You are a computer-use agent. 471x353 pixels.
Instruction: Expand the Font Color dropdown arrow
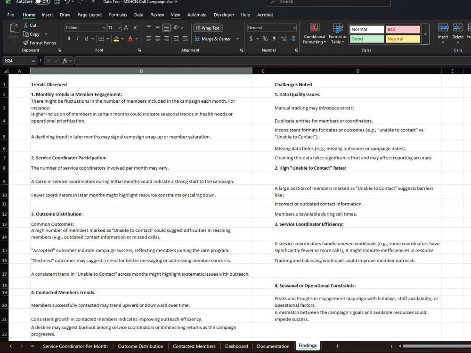pos(137,39)
